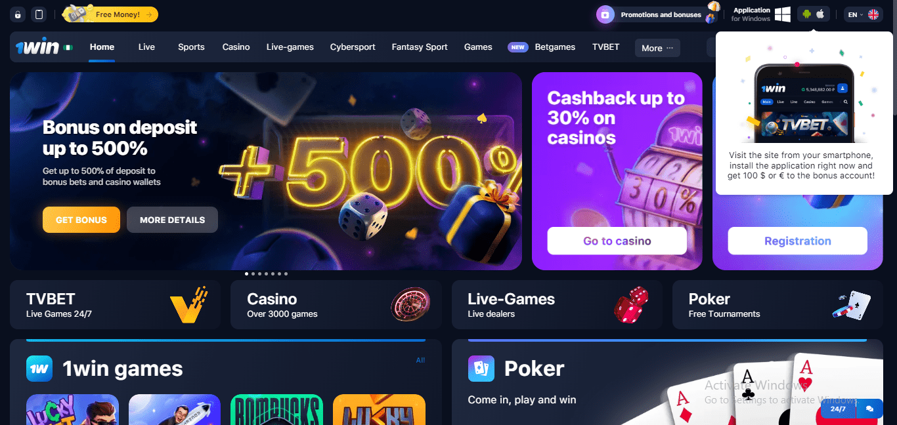The width and height of the screenshot is (897, 425).
Task: Click the Registration button
Action: [798, 241]
